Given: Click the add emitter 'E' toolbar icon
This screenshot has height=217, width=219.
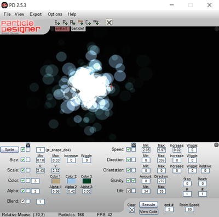Looking at the screenshot, I should pos(57,23).
